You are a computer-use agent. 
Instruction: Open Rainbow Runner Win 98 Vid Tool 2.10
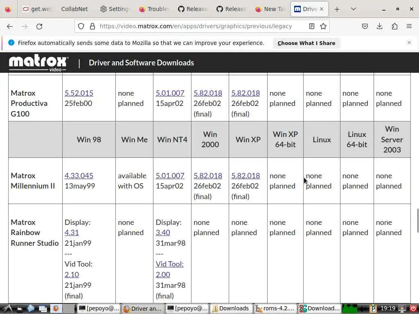(72, 274)
